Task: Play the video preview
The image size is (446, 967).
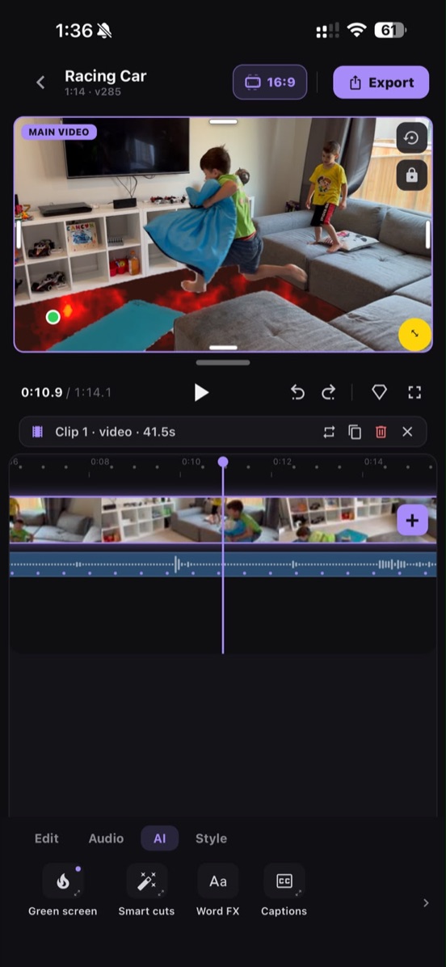Action: pyautogui.click(x=201, y=392)
